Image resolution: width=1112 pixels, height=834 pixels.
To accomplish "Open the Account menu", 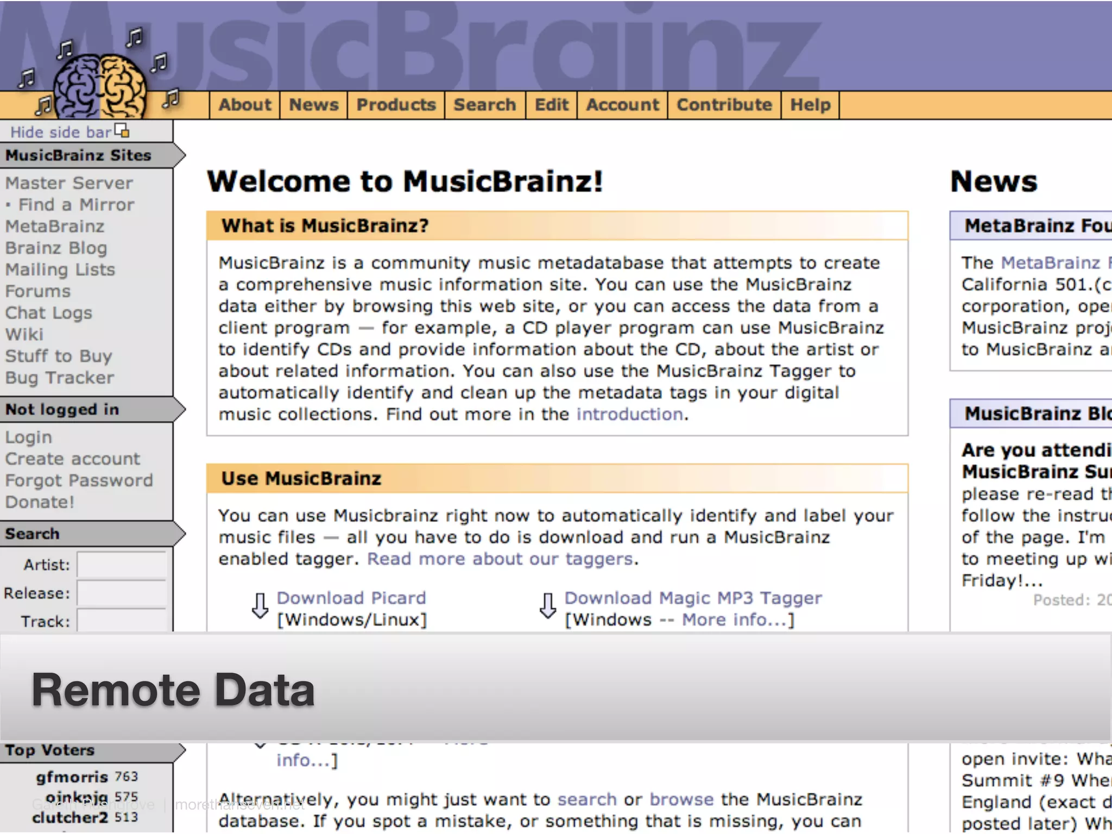I will click(622, 105).
